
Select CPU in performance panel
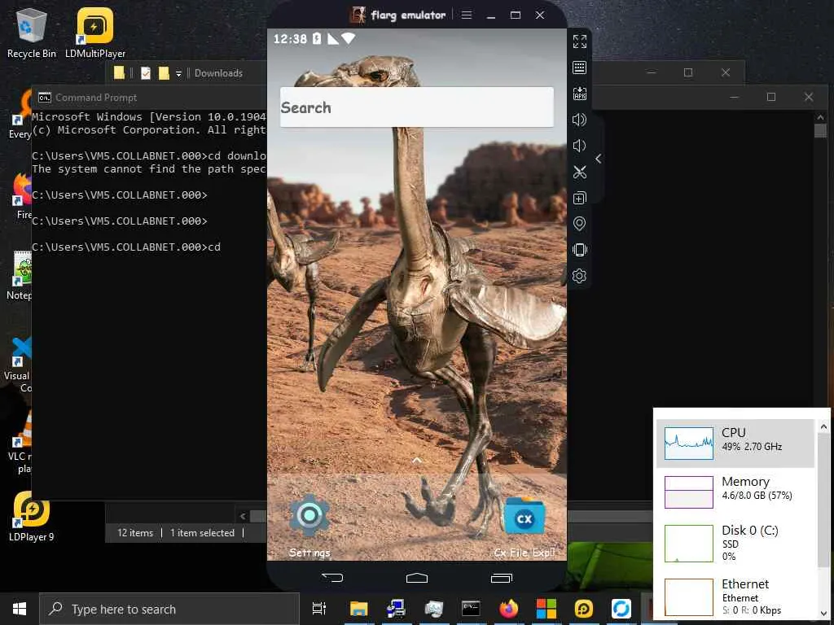[x=735, y=444]
